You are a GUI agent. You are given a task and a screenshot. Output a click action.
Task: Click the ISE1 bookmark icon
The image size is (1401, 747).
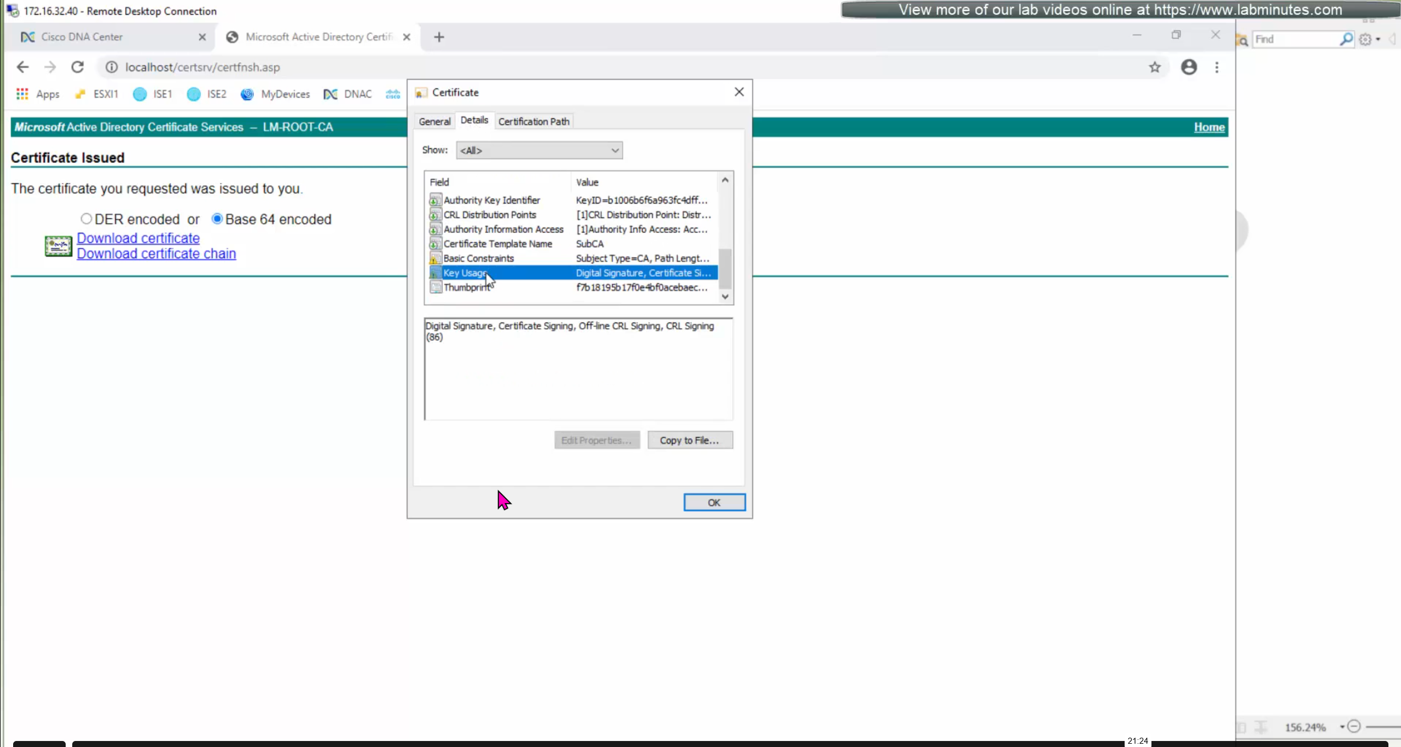pyautogui.click(x=140, y=94)
